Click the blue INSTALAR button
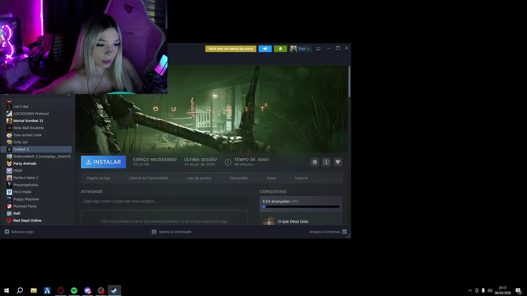Image resolution: width=527 pixels, height=296 pixels. (x=103, y=162)
